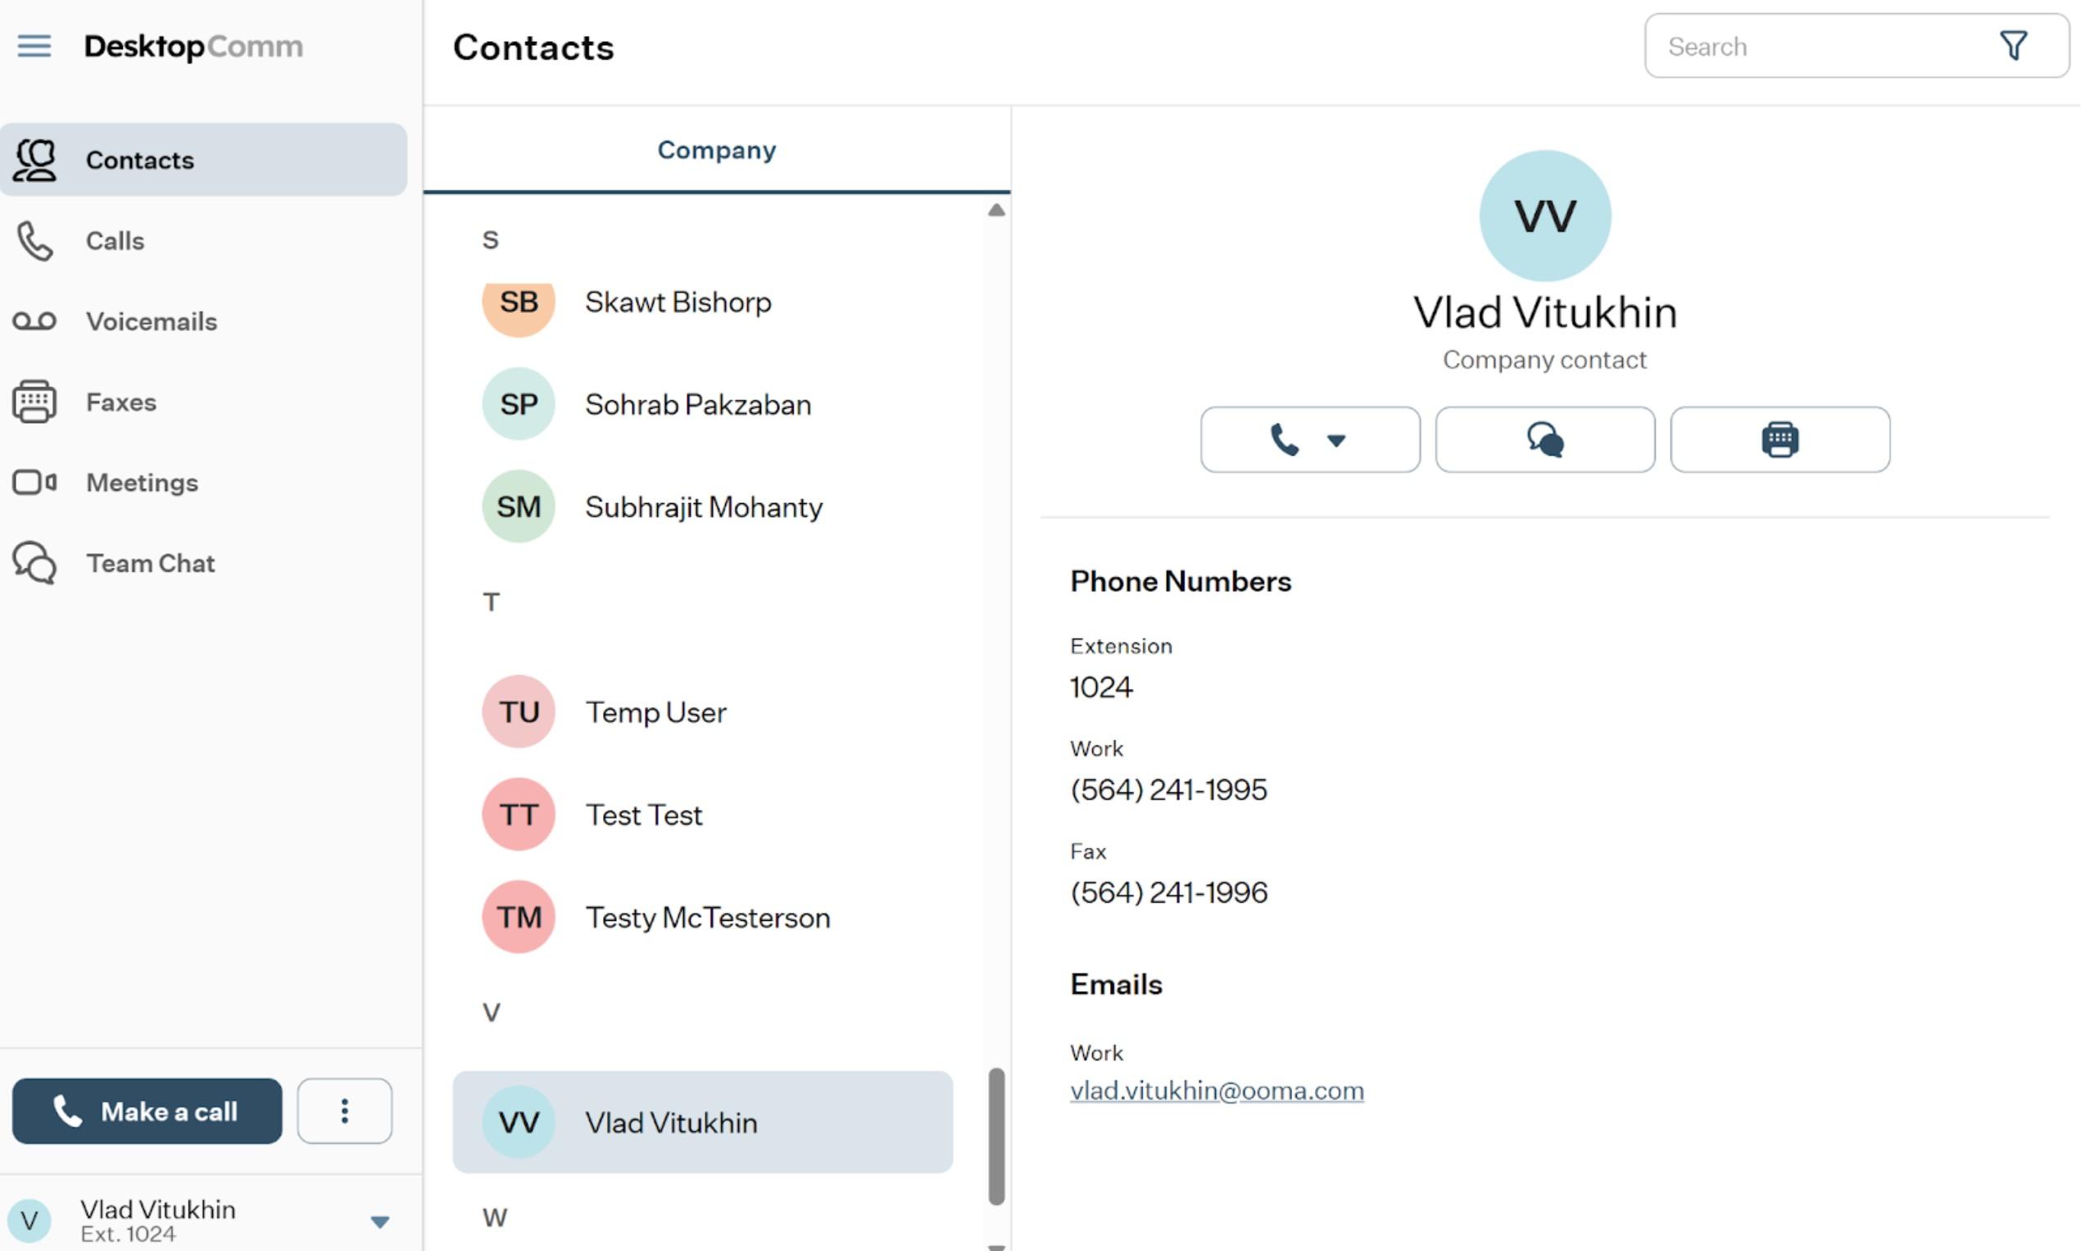Click the phone call icon for contact
The image size is (2081, 1251).
click(x=1283, y=439)
